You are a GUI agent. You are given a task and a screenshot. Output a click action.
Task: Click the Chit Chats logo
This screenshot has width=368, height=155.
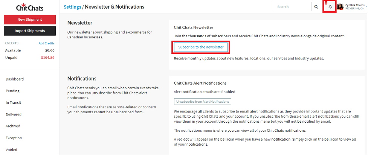[x=30, y=7]
